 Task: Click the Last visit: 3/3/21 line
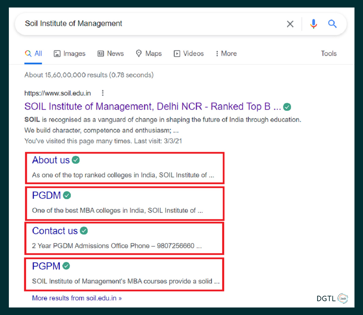pyautogui.click(x=103, y=141)
